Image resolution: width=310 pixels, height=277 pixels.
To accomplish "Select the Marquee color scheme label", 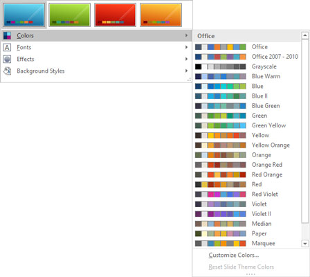I will click(x=264, y=243).
